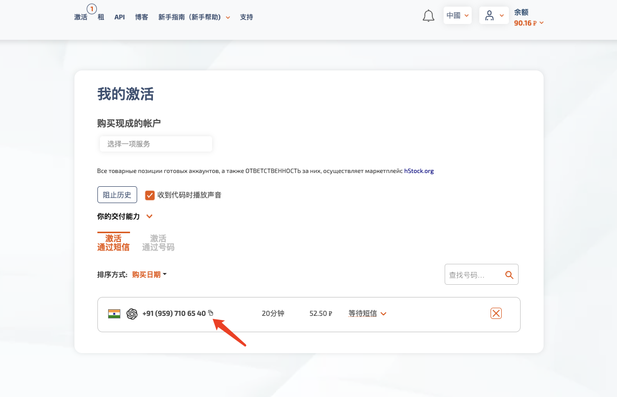617x397 pixels.
Task: Click the ChatGPT service logo icon
Action: pyautogui.click(x=132, y=314)
